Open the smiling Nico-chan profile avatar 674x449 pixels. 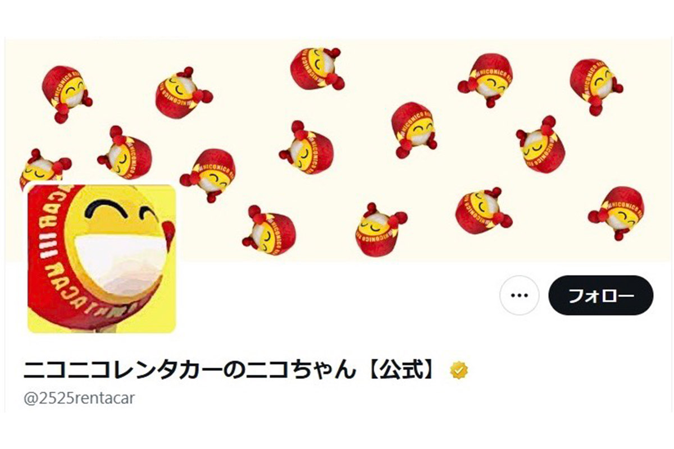pyautogui.click(x=102, y=259)
